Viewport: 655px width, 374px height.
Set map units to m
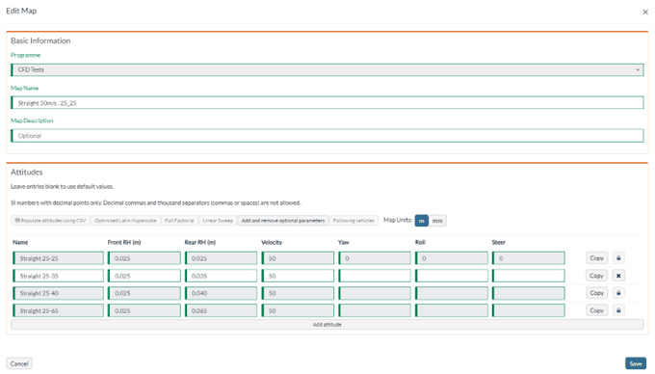(x=422, y=221)
